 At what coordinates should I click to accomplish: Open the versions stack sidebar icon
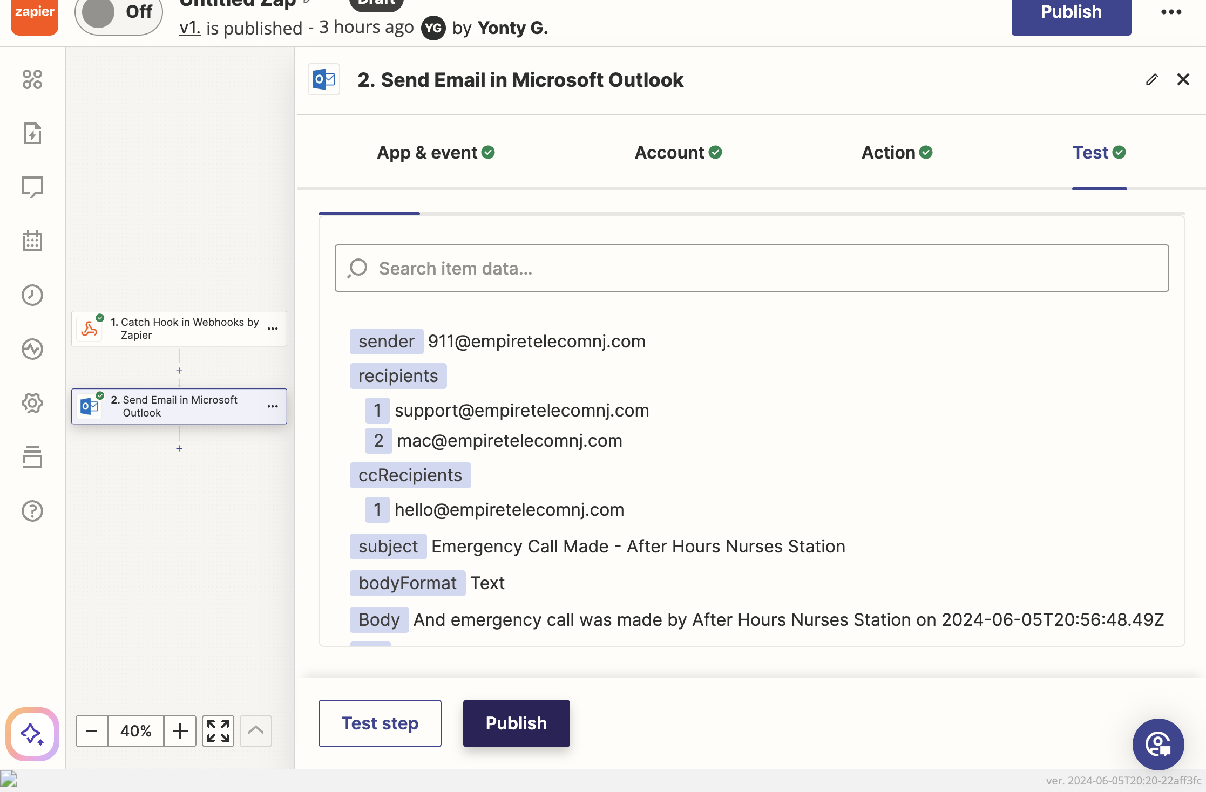pyautogui.click(x=32, y=457)
